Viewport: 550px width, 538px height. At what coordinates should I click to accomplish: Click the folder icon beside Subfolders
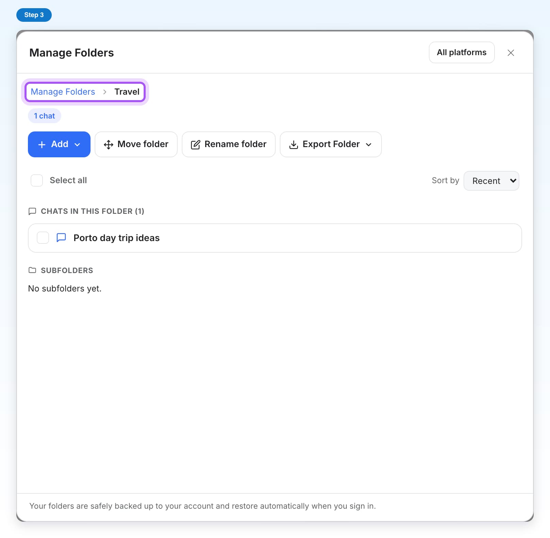[32, 270]
